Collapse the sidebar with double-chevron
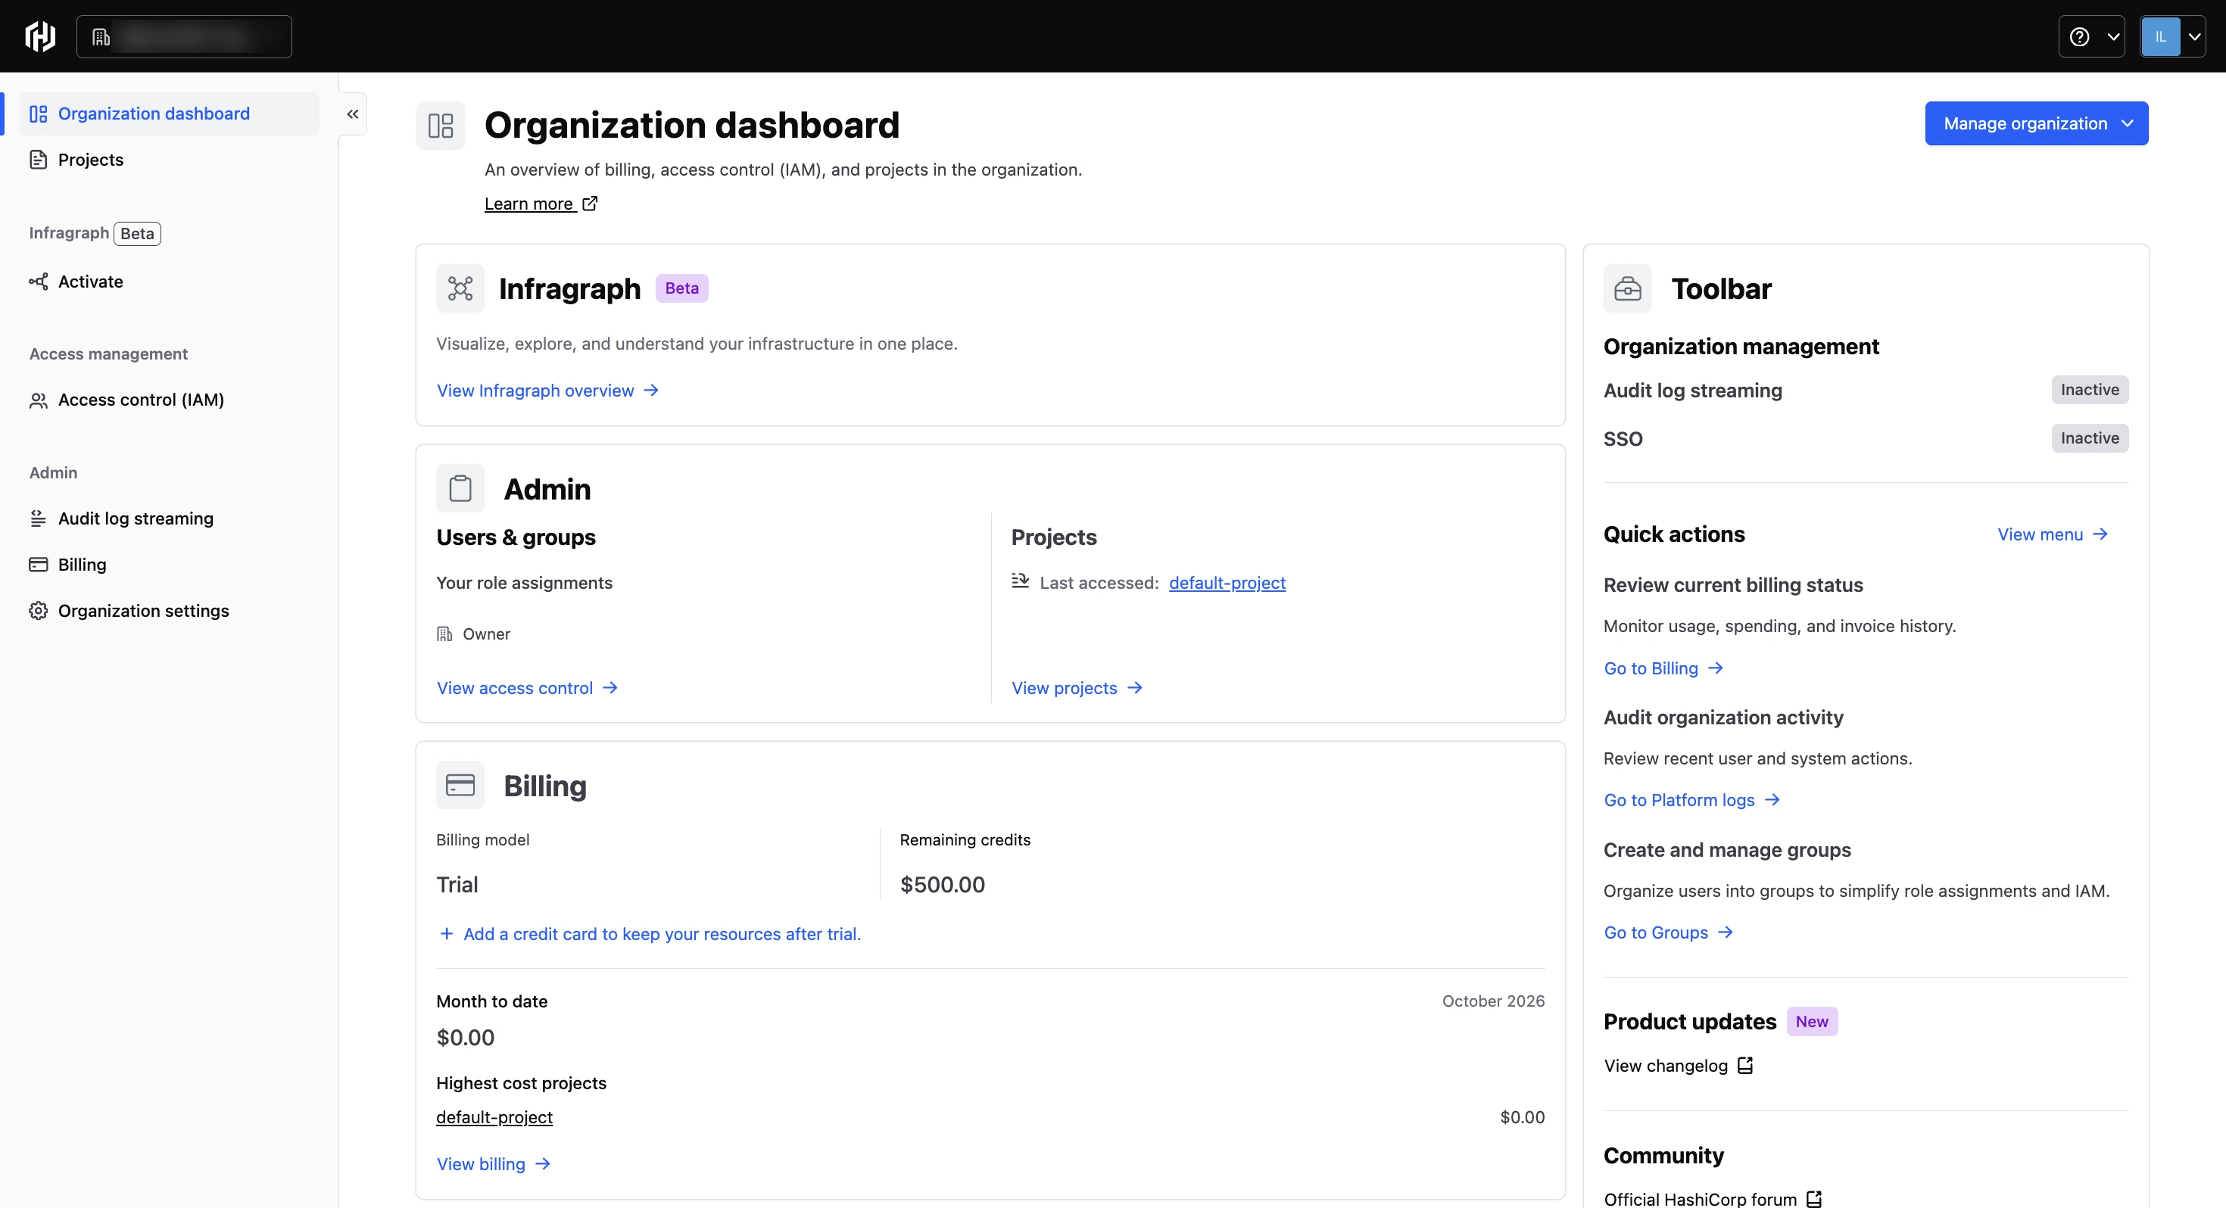Viewport: 2226px width, 1208px height. pos(353,114)
